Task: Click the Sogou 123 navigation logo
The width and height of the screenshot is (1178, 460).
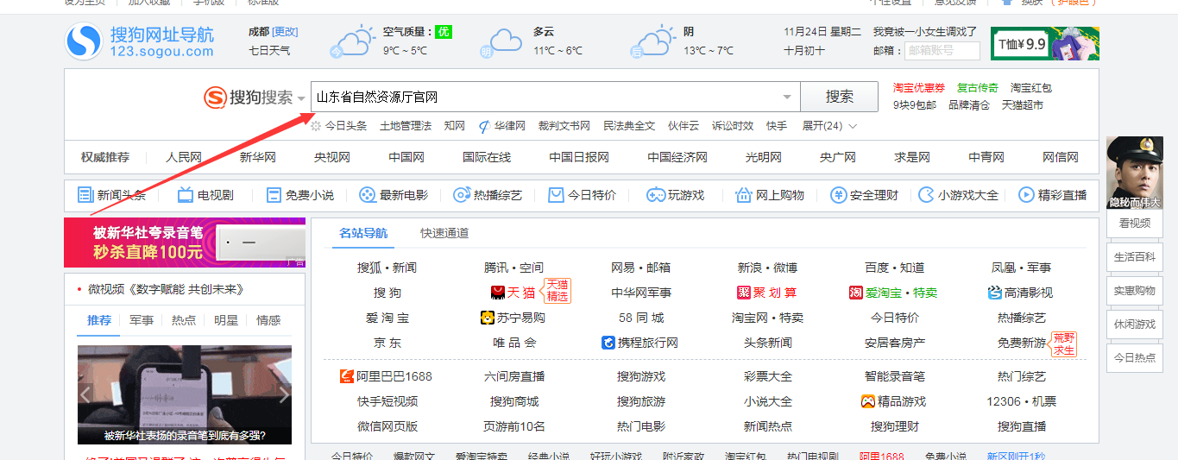Action: (140, 42)
